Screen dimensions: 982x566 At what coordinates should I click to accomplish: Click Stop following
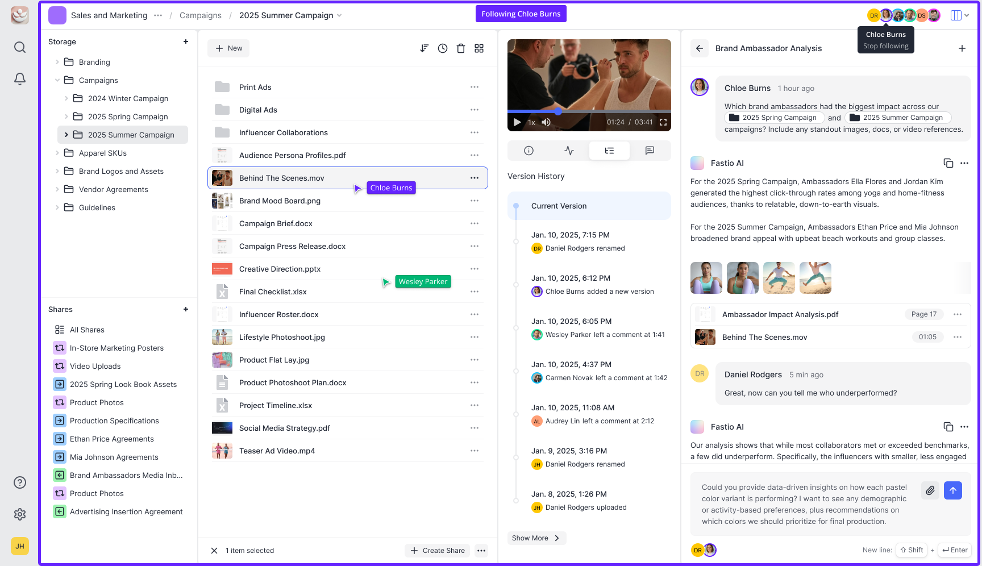pos(885,46)
